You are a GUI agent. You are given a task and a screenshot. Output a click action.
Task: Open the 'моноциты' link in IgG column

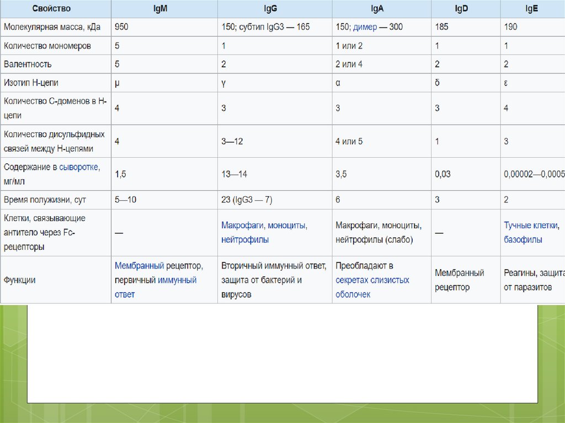(286, 226)
